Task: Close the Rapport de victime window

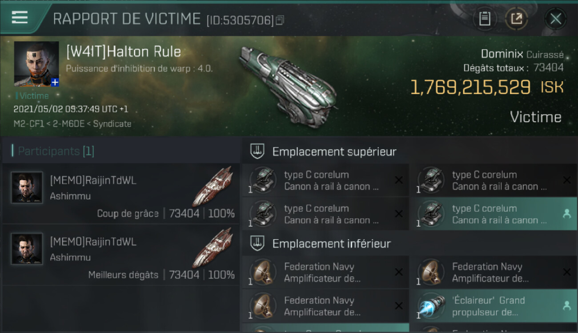Action: [x=556, y=19]
